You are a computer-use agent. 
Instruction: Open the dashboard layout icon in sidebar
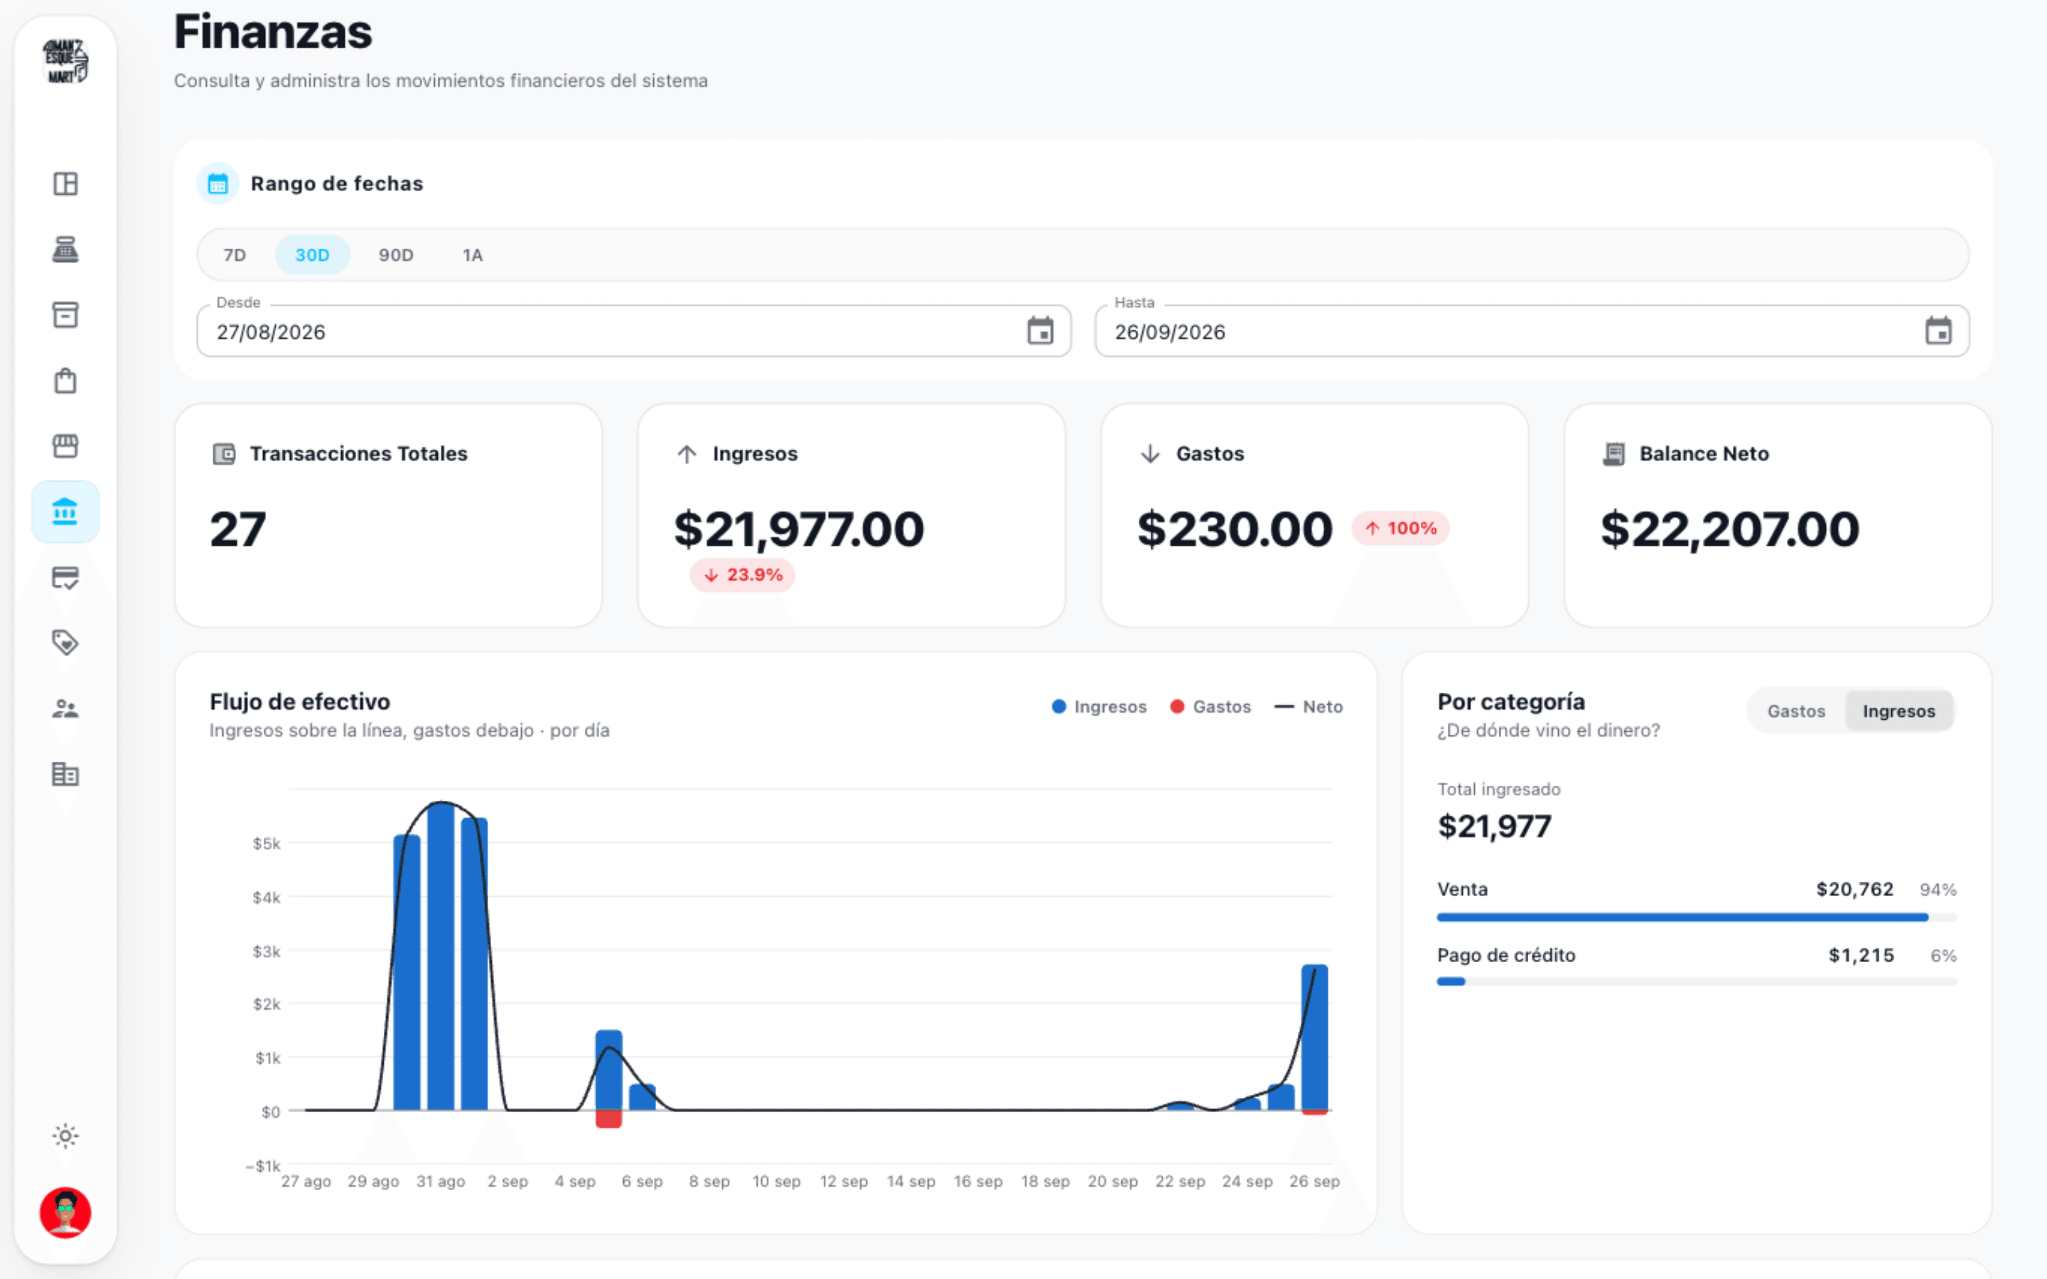(65, 183)
